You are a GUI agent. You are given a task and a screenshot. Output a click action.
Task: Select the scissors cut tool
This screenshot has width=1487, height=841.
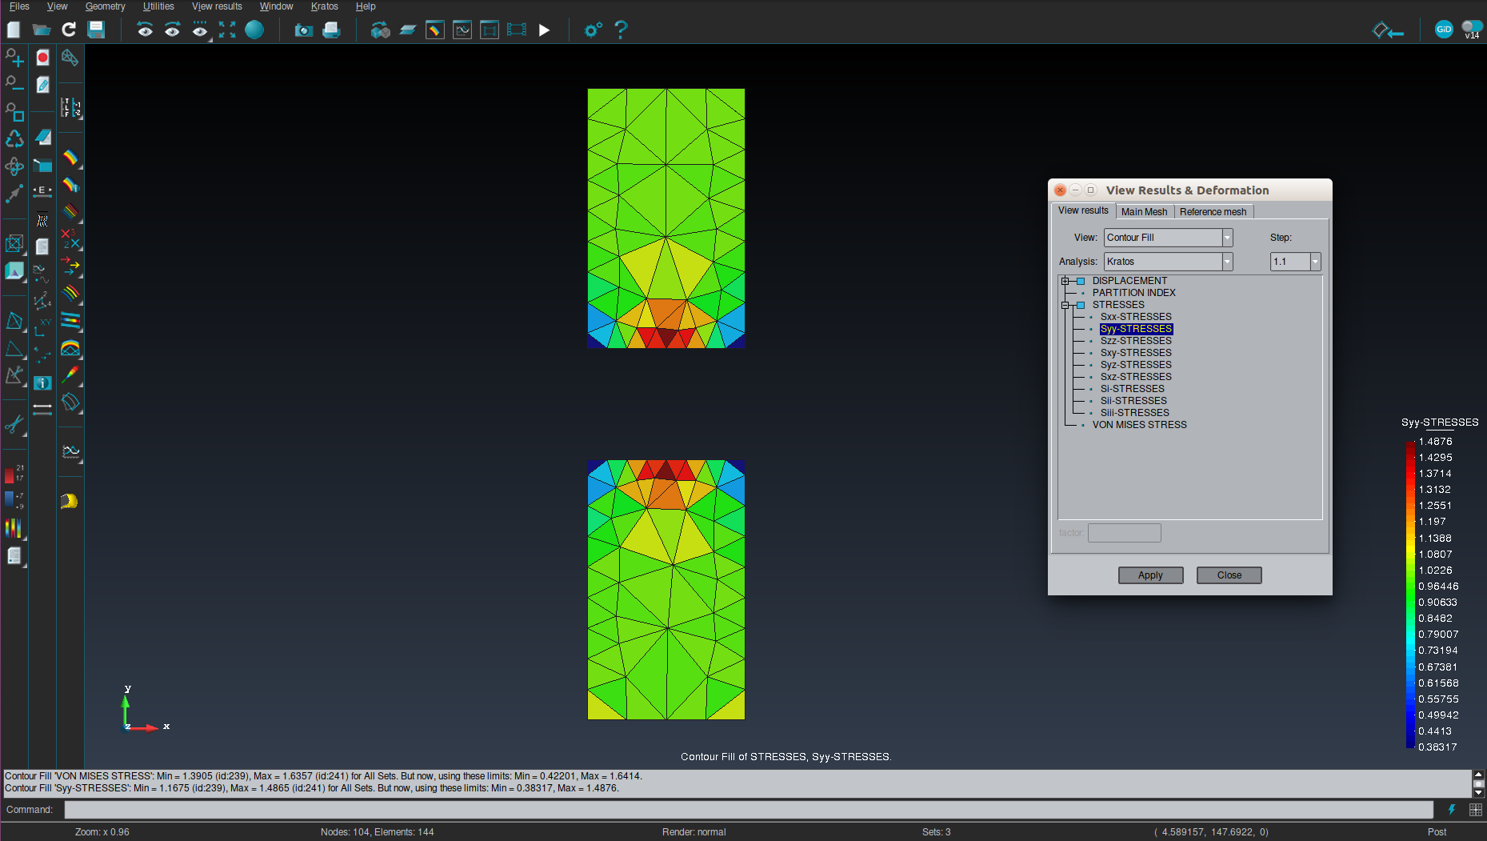point(14,424)
